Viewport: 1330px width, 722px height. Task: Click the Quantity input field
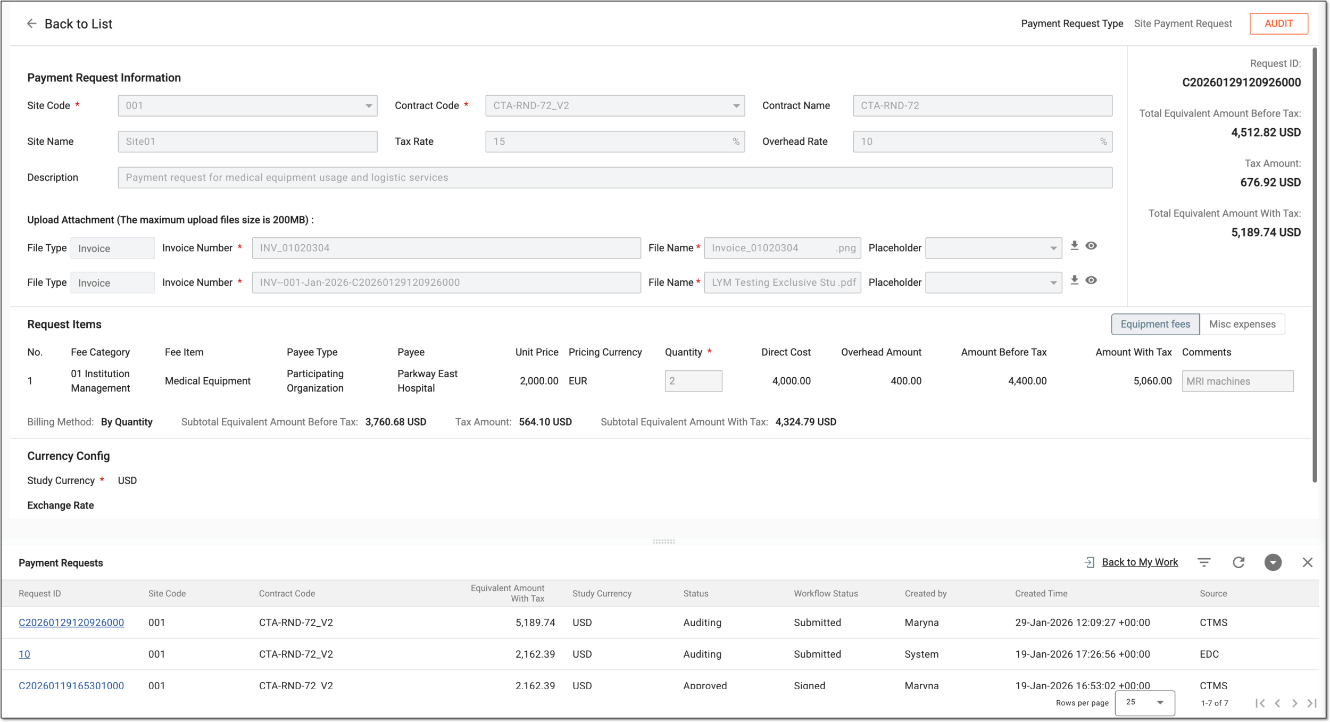pyautogui.click(x=693, y=381)
